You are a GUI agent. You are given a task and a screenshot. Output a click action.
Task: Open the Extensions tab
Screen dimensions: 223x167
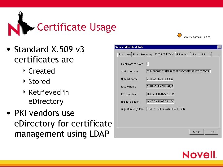point(183,54)
